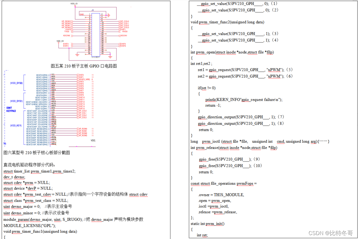Click the 'VDD_5V' label in the circuit diagram
358x239 pixels.
60,41
